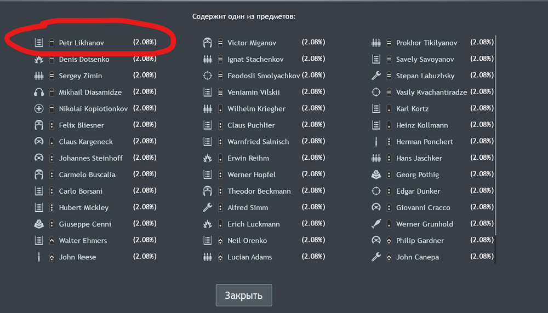Click the list icon beside Savely Savoyanov

click(376, 60)
